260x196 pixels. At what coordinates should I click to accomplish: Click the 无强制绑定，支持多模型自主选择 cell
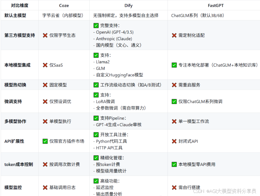(x=126, y=16)
